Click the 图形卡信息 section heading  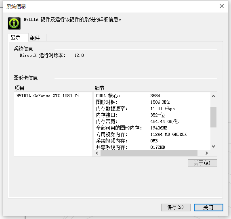point(25,78)
